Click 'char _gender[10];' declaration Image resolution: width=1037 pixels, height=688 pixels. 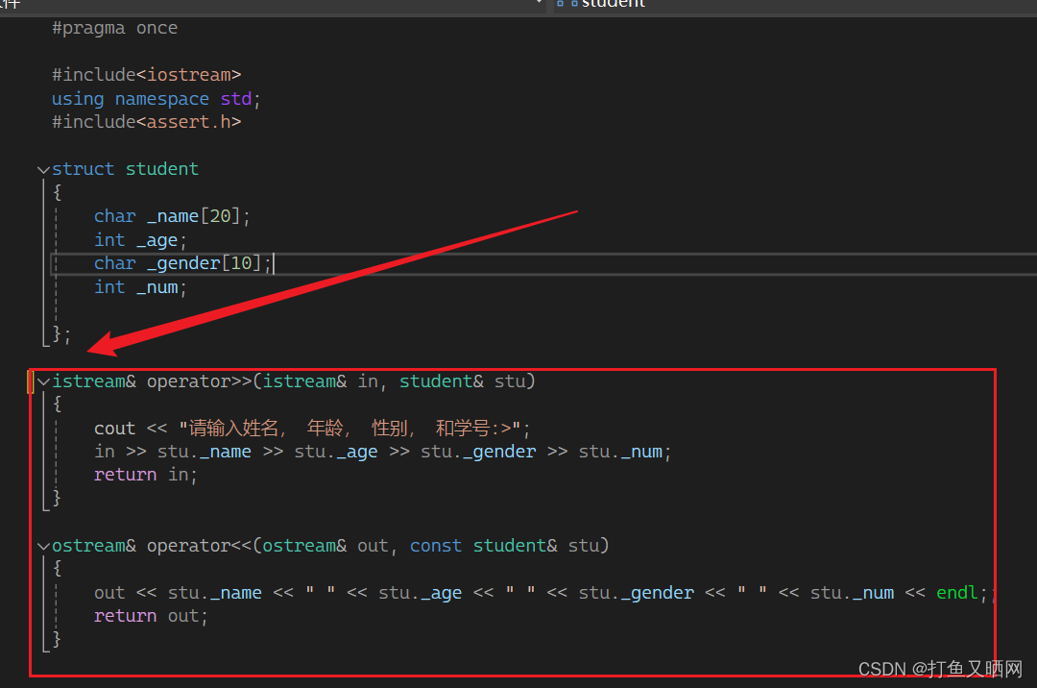182,263
